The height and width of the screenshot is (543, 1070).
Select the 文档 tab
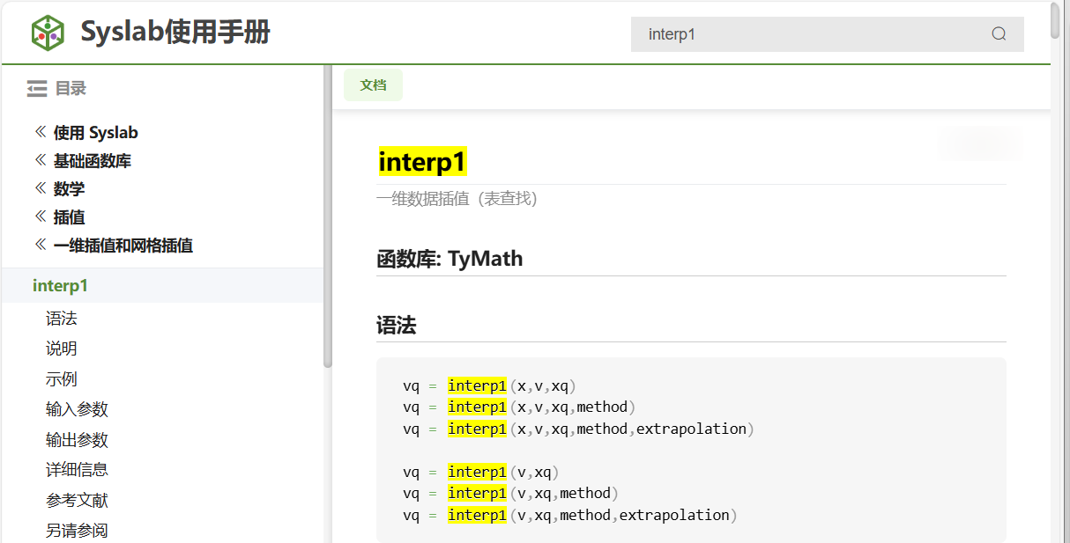(373, 85)
